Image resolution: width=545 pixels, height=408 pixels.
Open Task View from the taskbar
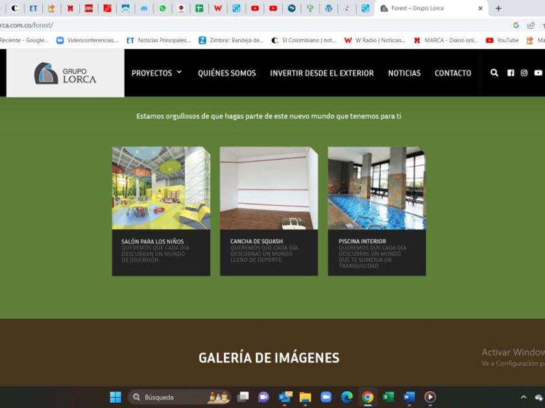tap(243, 397)
